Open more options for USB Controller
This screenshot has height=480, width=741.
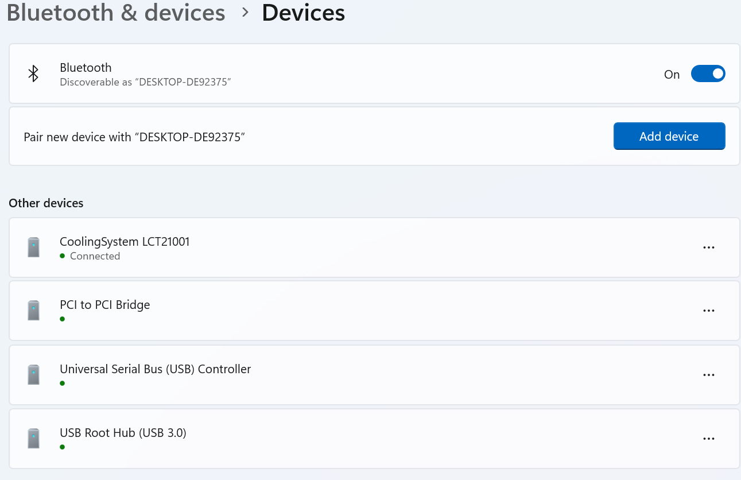tap(709, 375)
